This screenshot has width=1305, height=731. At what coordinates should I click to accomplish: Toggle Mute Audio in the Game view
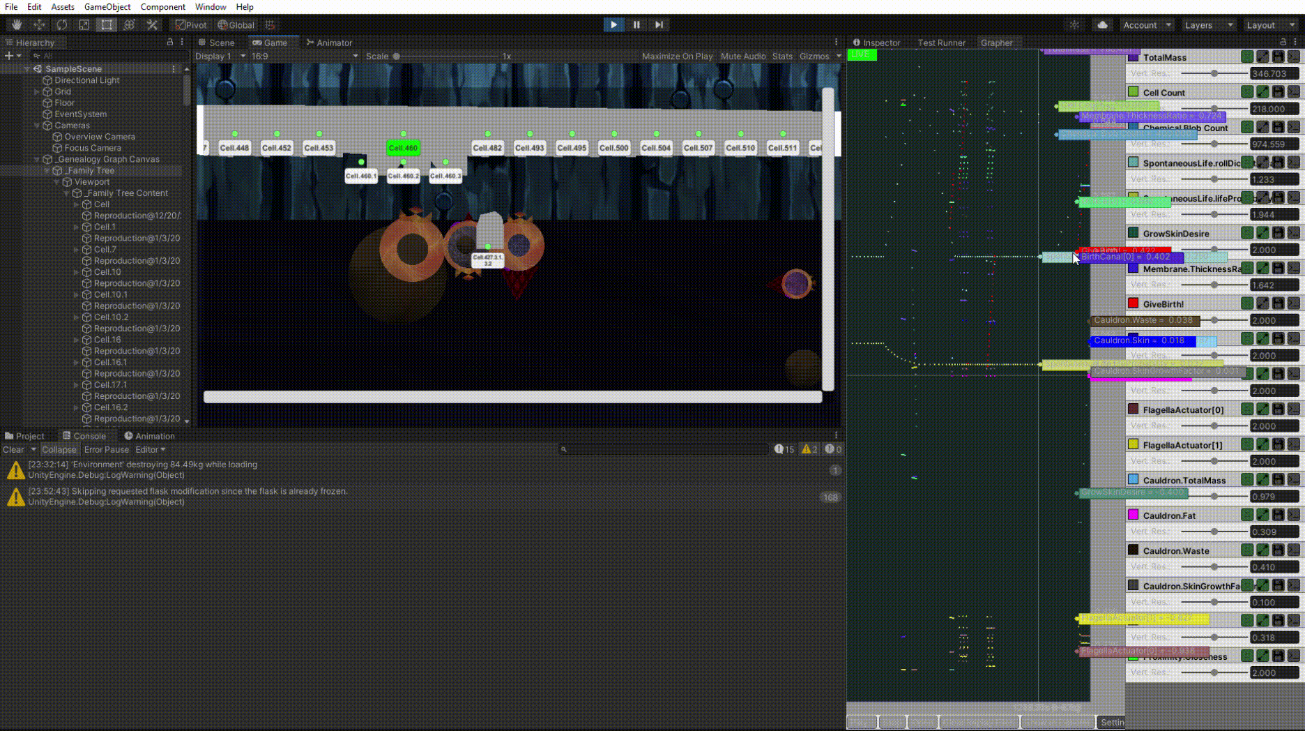(x=742, y=56)
